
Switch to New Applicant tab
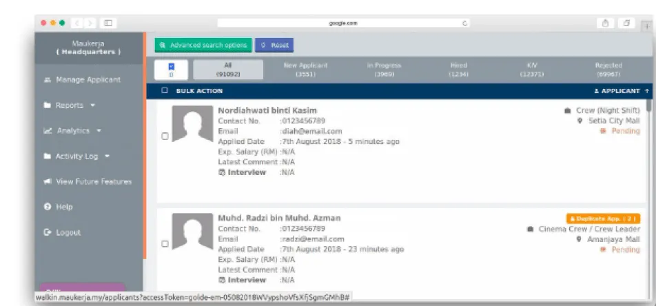coord(305,70)
